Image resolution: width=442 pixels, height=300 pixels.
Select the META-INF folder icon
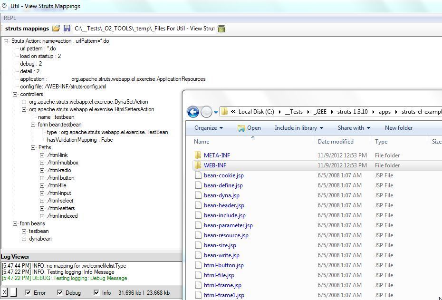(x=199, y=155)
